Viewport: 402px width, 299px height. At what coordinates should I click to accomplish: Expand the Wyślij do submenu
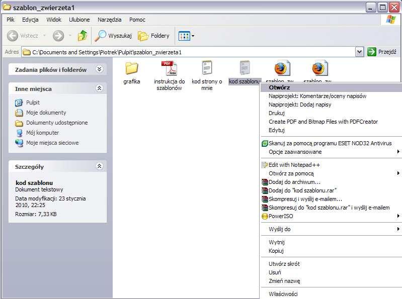click(x=331, y=229)
